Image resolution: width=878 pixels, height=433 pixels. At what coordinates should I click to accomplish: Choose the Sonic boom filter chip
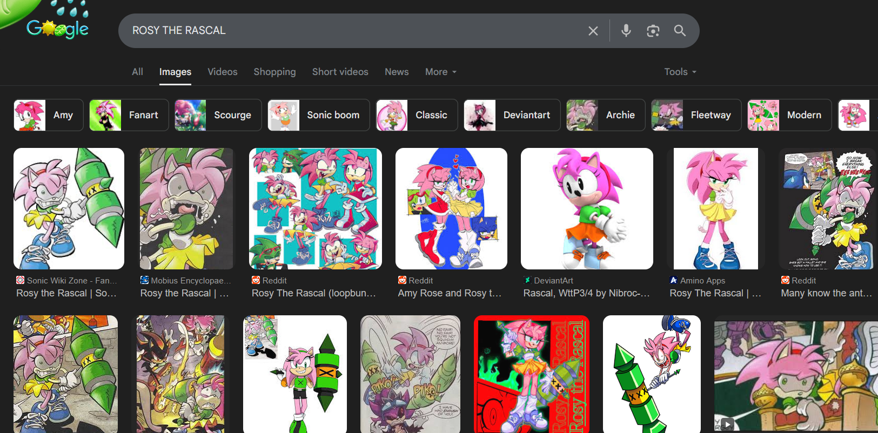(x=319, y=115)
